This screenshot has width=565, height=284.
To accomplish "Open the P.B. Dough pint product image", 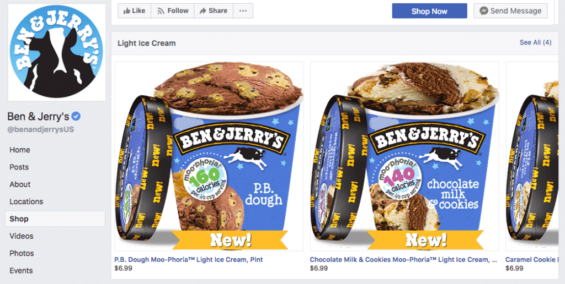I will [x=209, y=156].
